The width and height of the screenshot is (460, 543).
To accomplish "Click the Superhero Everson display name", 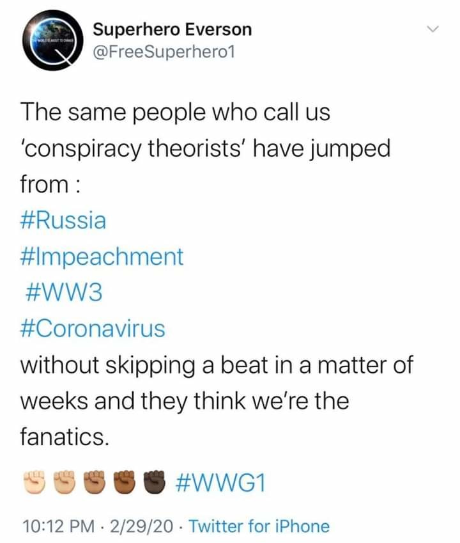I will pyautogui.click(x=172, y=29).
